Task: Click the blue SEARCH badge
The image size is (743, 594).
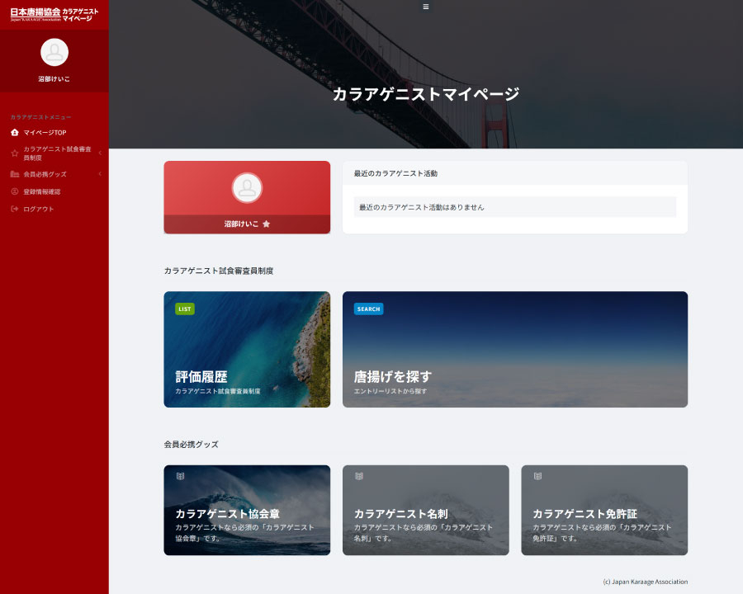Action: click(368, 309)
